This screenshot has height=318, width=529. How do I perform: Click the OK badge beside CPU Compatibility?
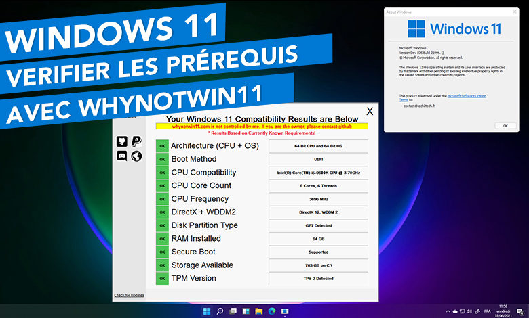(162, 173)
